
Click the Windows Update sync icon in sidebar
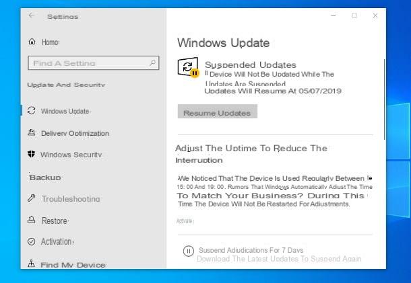pos(32,111)
